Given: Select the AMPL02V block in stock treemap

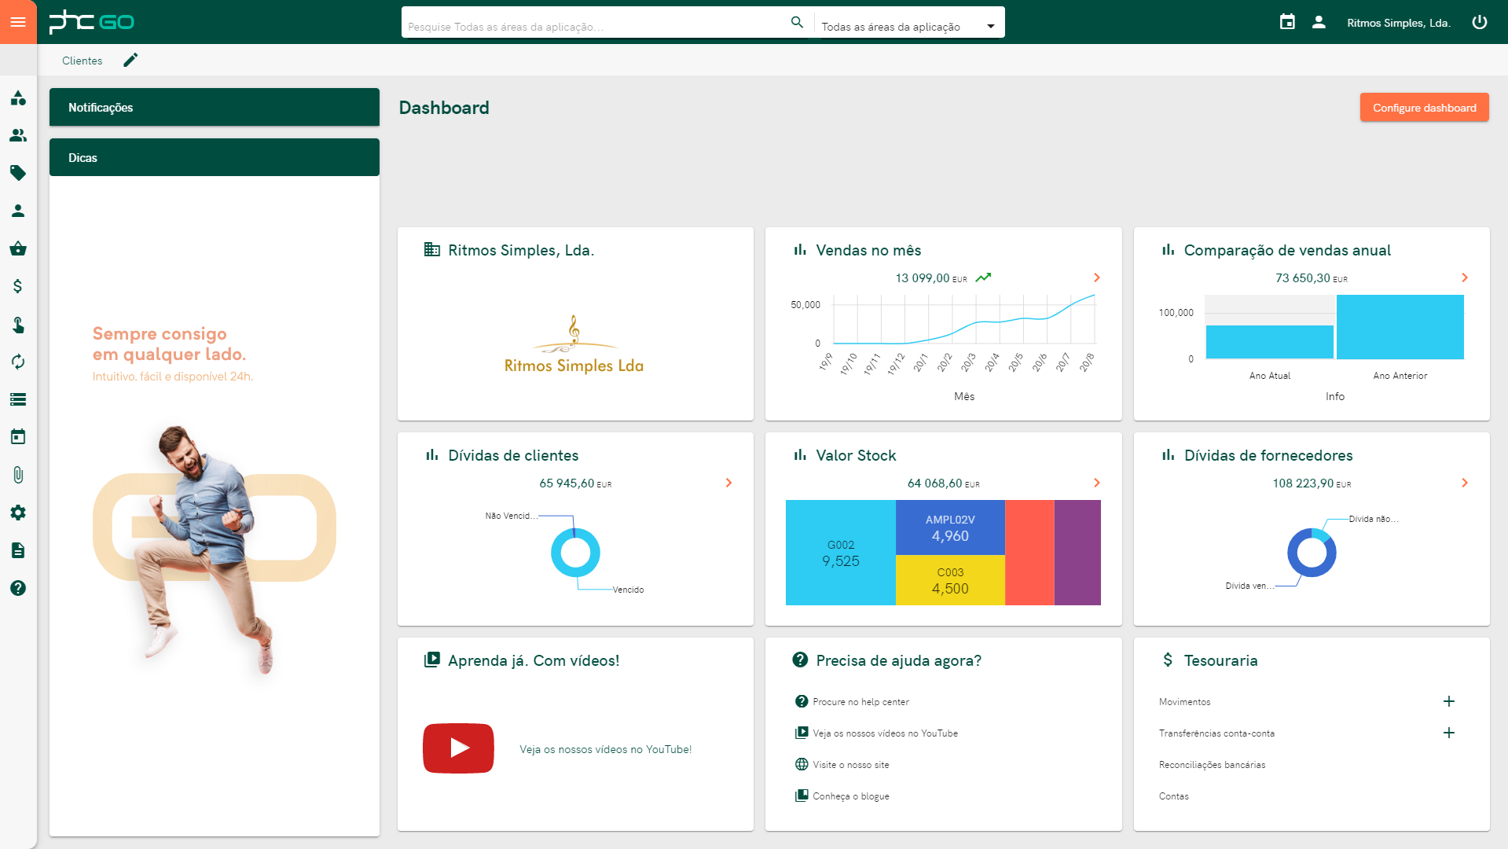Looking at the screenshot, I should click(950, 527).
